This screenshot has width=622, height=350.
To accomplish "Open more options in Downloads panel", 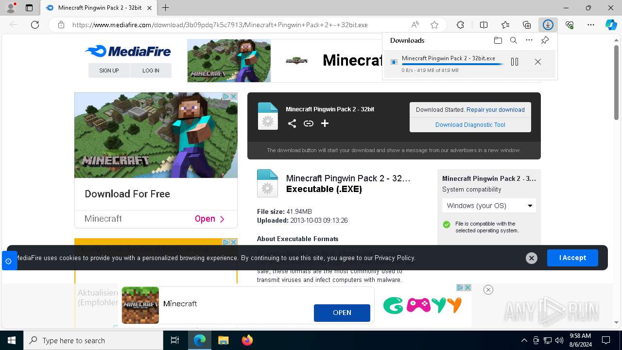I will (x=529, y=40).
